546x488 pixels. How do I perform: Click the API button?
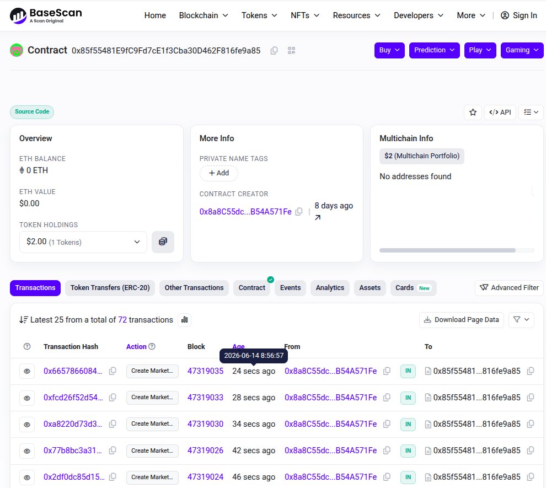tap(500, 112)
